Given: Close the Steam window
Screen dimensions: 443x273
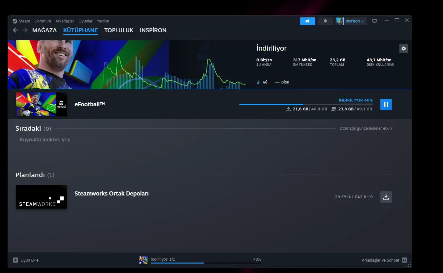Looking at the screenshot, I should [x=407, y=21].
